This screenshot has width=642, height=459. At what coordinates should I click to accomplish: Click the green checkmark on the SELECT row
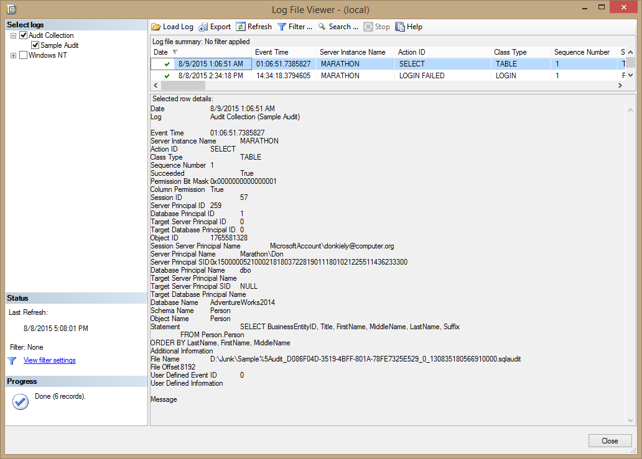click(x=167, y=64)
